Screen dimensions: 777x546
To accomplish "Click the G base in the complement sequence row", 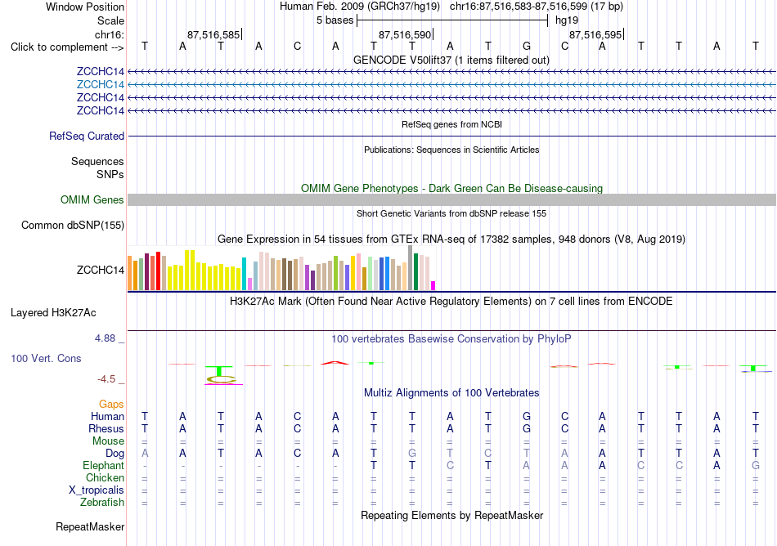I will (x=526, y=46).
